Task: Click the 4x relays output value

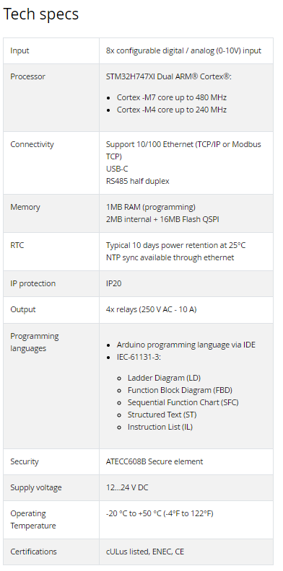Action: coord(152,309)
